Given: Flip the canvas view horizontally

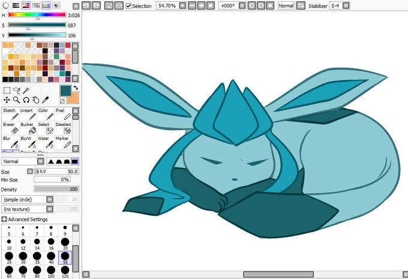Looking at the screenshot, I should 301,5.
